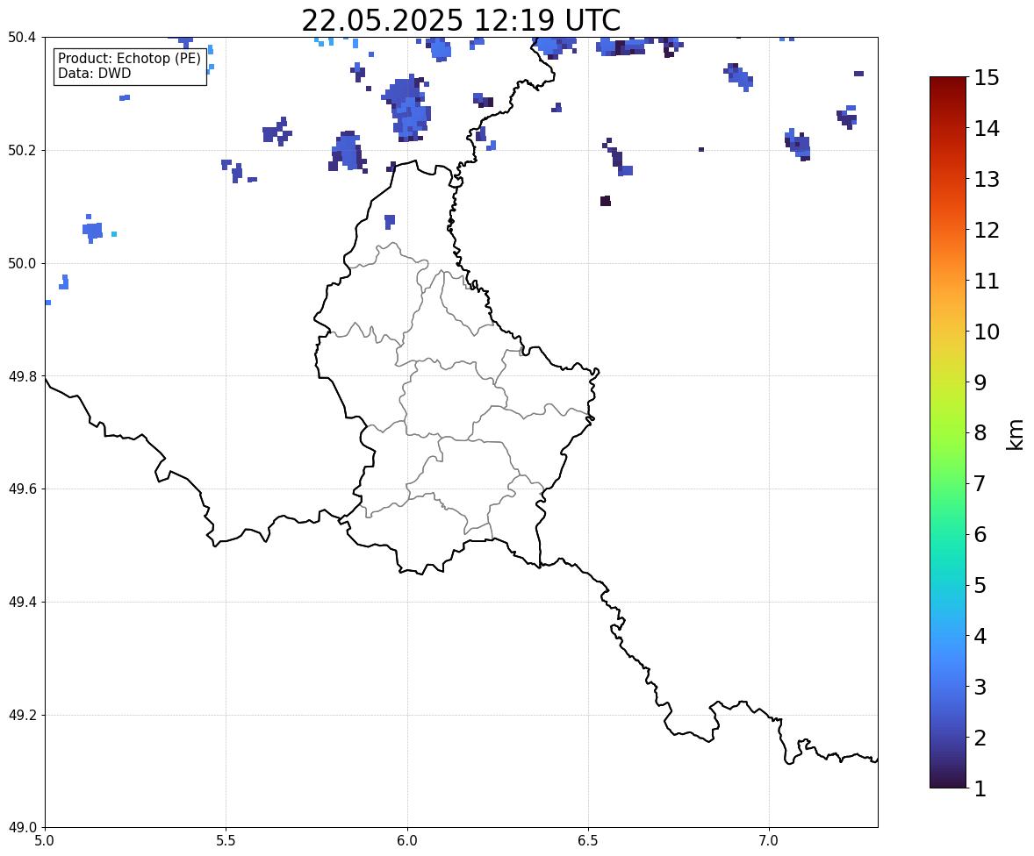Click the colorbar tick label 6
Viewport: 1034px width, 856px height.
coord(980,534)
